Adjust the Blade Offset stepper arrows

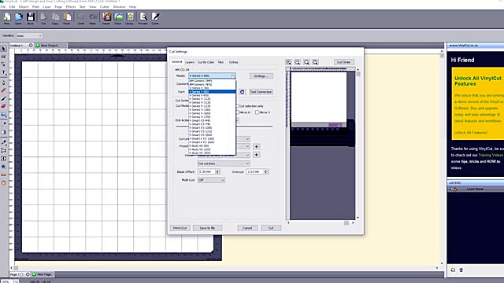click(x=217, y=172)
